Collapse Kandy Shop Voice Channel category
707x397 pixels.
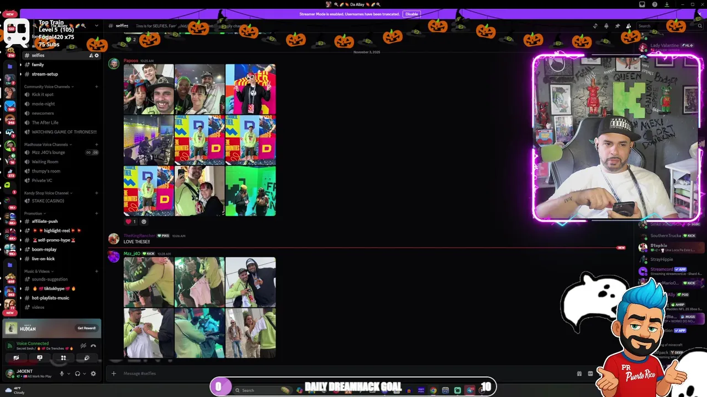pyautogui.click(x=49, y=193)
